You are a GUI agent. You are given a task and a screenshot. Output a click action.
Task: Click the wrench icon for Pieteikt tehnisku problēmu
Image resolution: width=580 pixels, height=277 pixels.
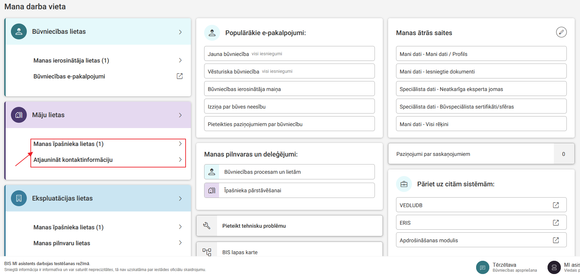click(x=207, y=226)
